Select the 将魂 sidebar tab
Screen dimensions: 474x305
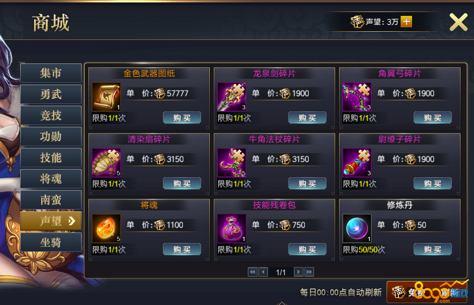tap(51, 179)
